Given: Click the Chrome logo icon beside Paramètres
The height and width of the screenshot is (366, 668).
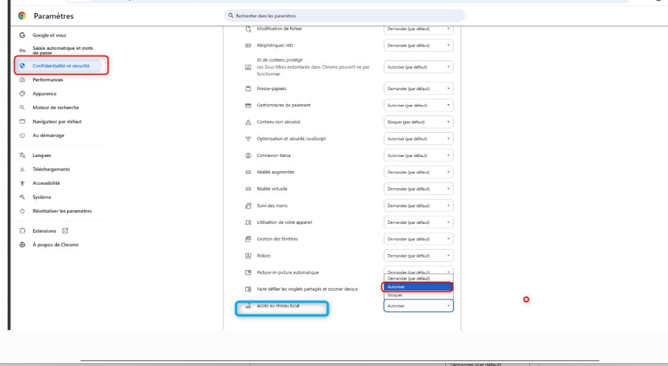Looking at the screenshot, I should pos(22,16).
